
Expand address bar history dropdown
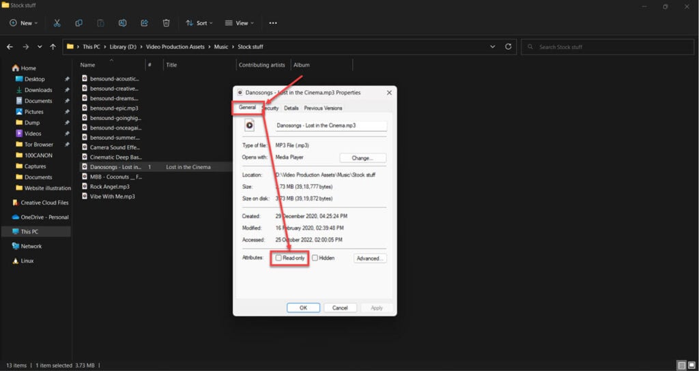tap(493, 47)
